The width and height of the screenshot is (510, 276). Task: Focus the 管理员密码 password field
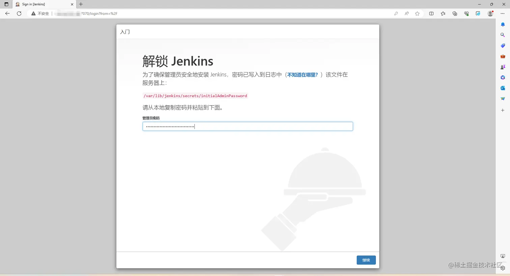248,126
